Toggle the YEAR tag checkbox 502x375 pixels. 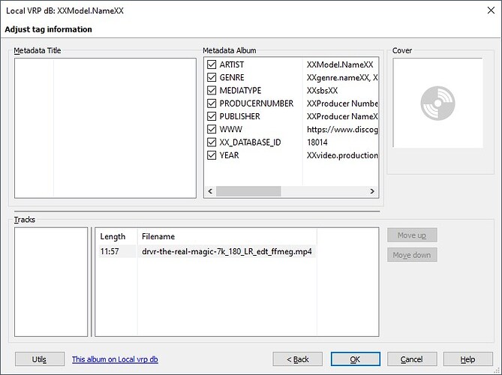pos(212,155)
